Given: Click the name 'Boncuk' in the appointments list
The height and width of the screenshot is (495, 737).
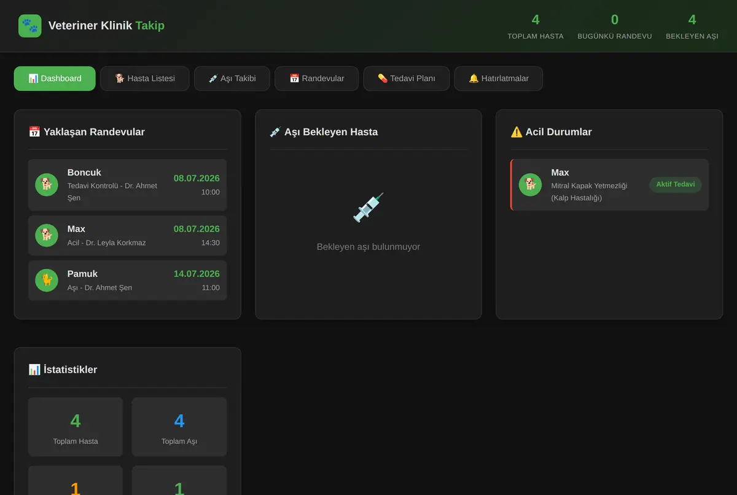Looking at the screenshot, I should click(x=84, y=173).
